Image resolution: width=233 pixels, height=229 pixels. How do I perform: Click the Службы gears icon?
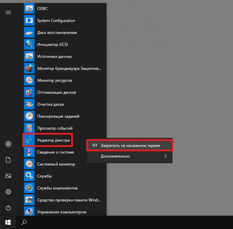pyautogui.click(x=29, y=176)
